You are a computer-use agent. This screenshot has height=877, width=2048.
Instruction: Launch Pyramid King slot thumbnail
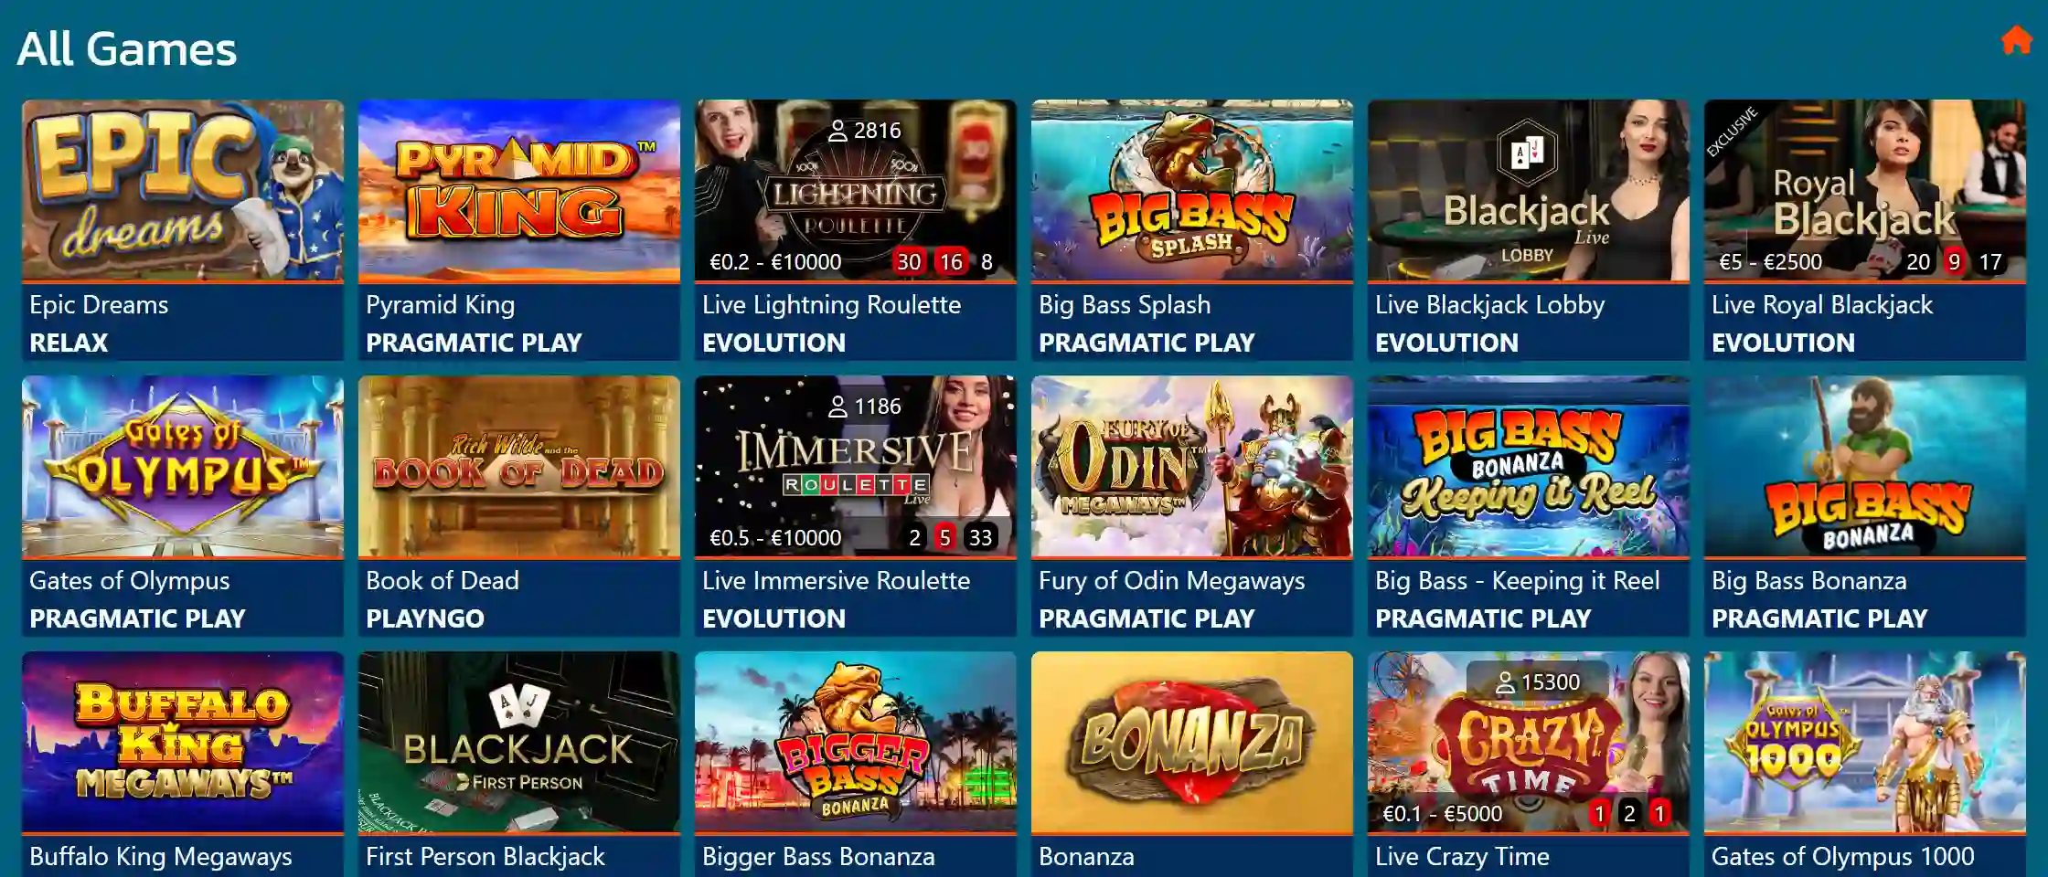(519, 190)
